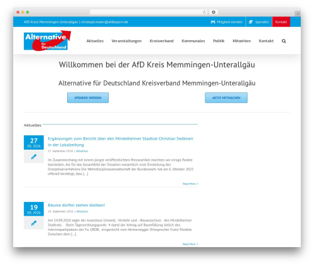Open the Politik menu item
This screenshot has width=314, height=266.
pyautogui.click(x=219, y=41)
